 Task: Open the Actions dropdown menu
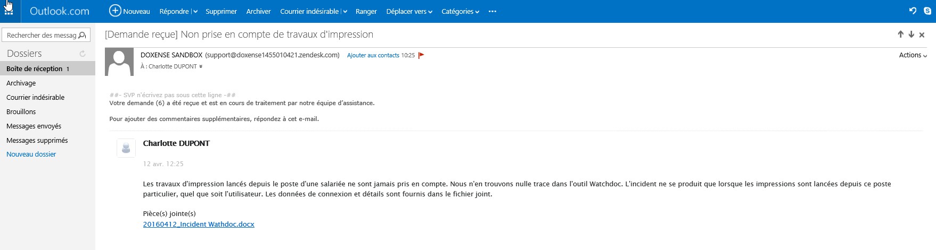[x=913, y=55]
